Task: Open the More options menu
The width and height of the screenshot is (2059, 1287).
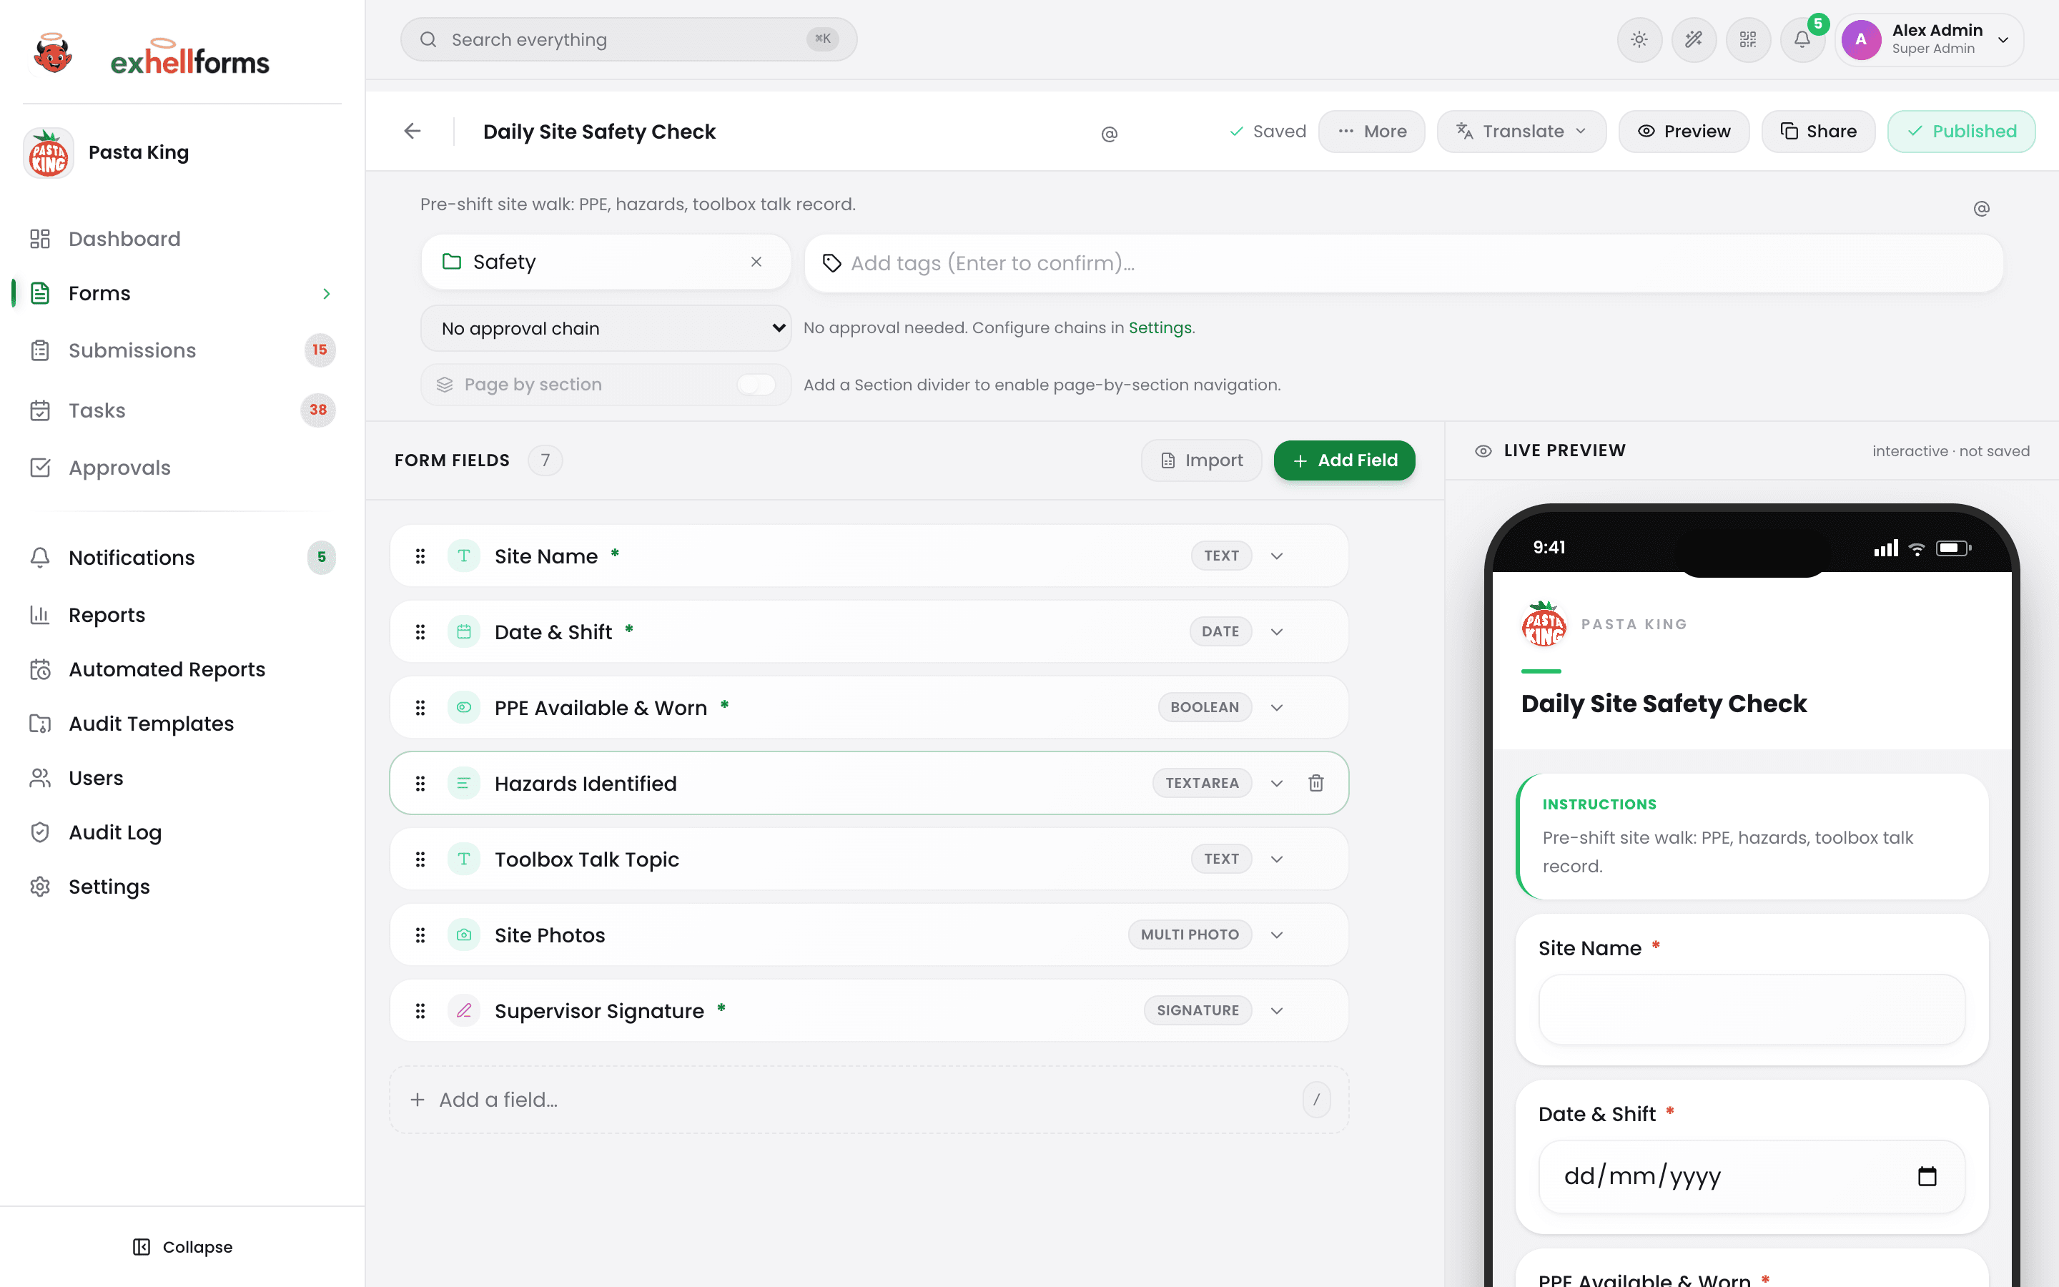Action: pos(1371,131)
